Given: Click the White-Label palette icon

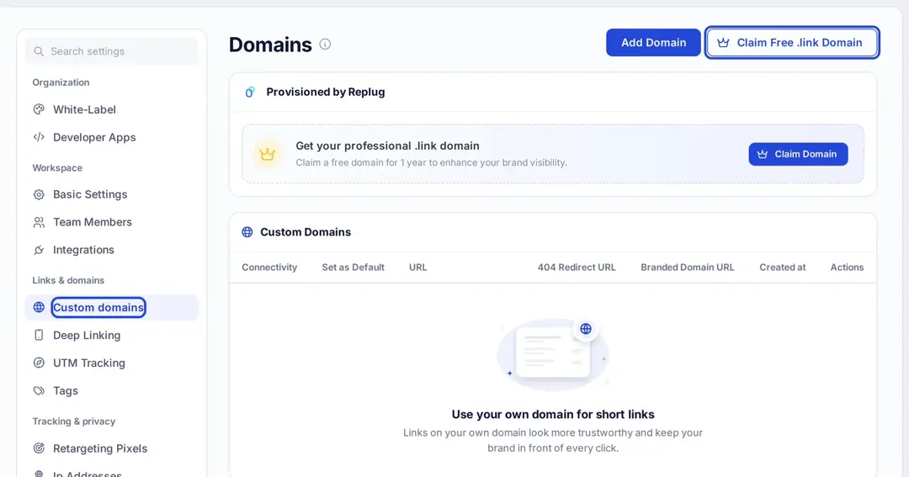Looking at the screenshot, I should (x=39, y=109).
